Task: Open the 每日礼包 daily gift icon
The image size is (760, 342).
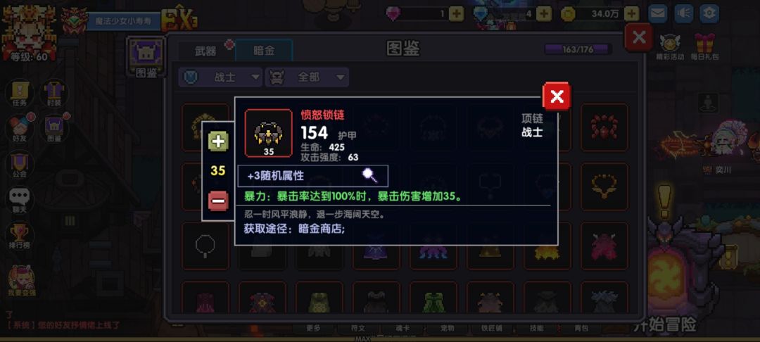Action: pyautogui.click(x=704, y=46)
